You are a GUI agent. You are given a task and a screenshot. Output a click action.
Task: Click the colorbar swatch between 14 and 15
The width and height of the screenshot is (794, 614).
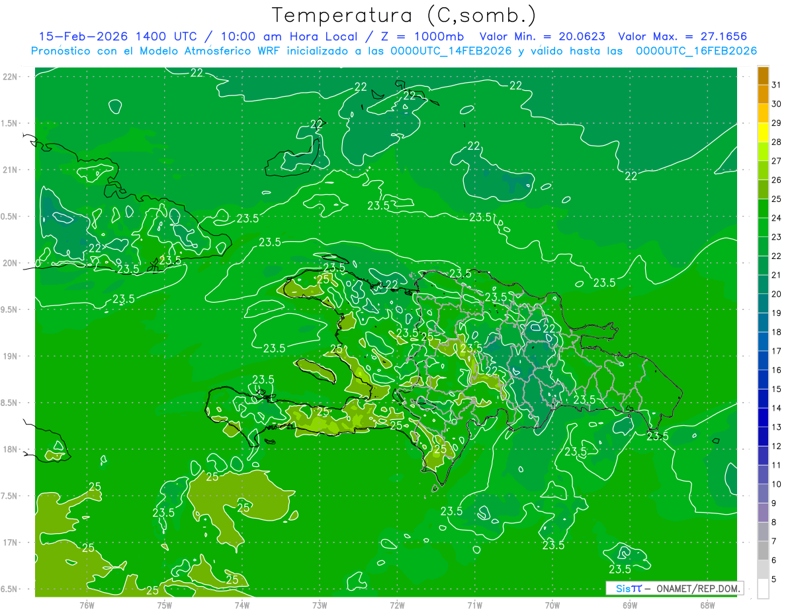coord(763,399)
